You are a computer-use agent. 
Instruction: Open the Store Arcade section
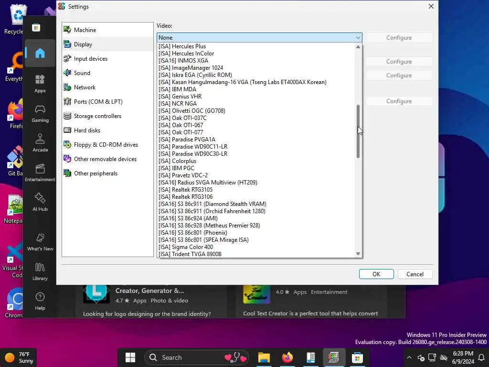click(x=40, y=143)
